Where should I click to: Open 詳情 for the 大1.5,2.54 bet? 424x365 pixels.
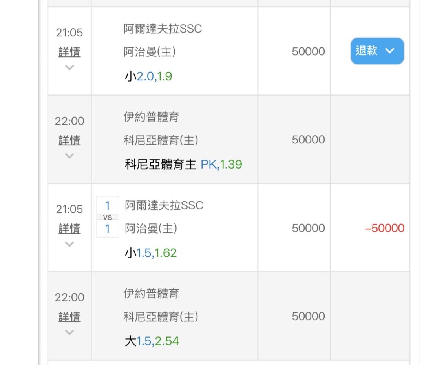[69, 316]
